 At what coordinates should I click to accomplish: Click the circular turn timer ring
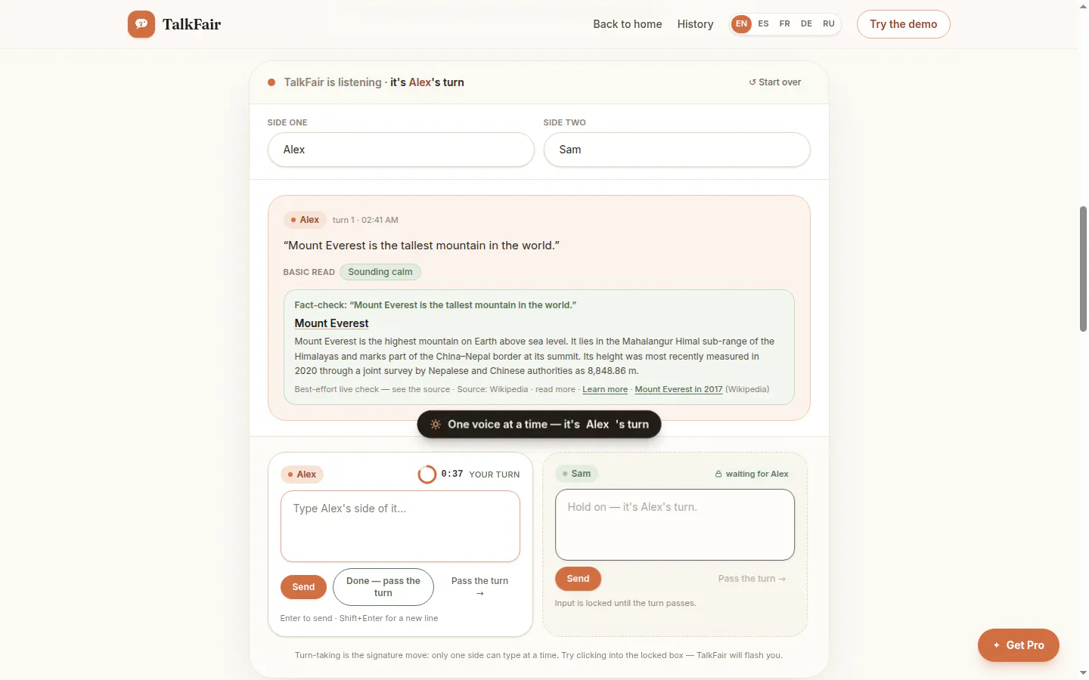click(x=427, y=474)
